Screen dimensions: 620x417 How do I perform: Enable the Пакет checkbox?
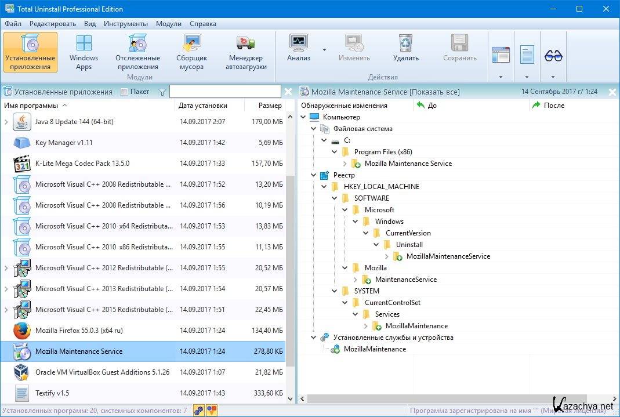tap(124, 92)
